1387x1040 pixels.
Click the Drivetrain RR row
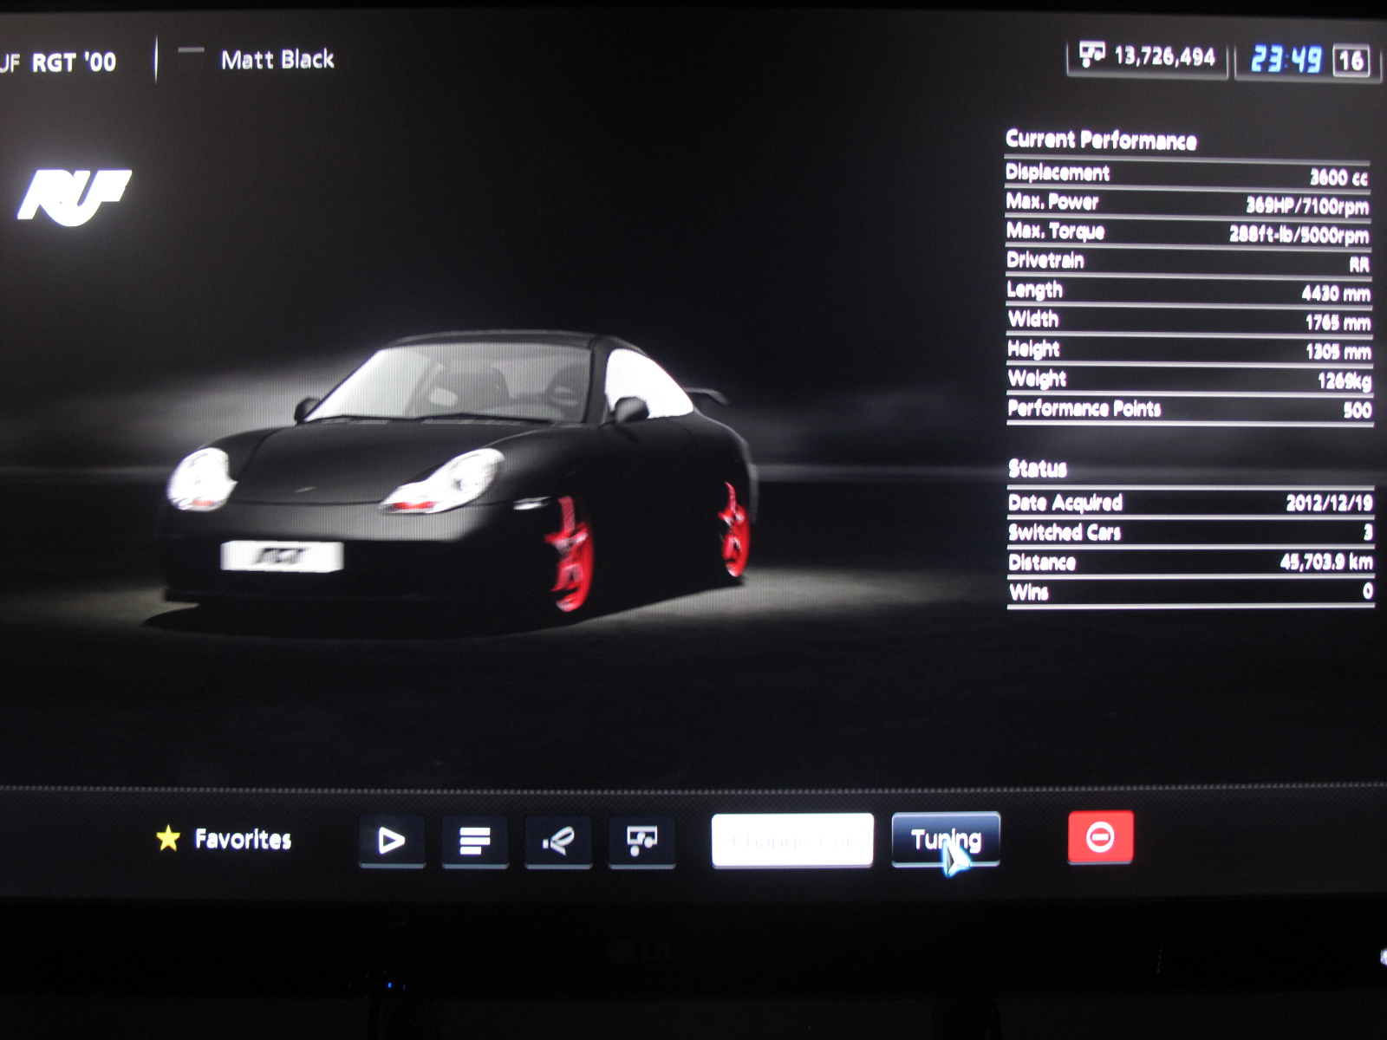[x=1188, y=262]
